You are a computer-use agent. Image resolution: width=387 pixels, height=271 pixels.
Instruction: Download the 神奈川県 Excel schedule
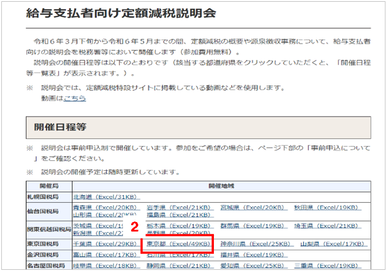(x=255, y=243)
